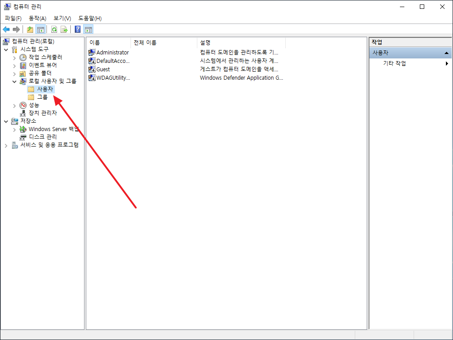
Task: Click the Export List toolbar icon
Action: [64, 30]
